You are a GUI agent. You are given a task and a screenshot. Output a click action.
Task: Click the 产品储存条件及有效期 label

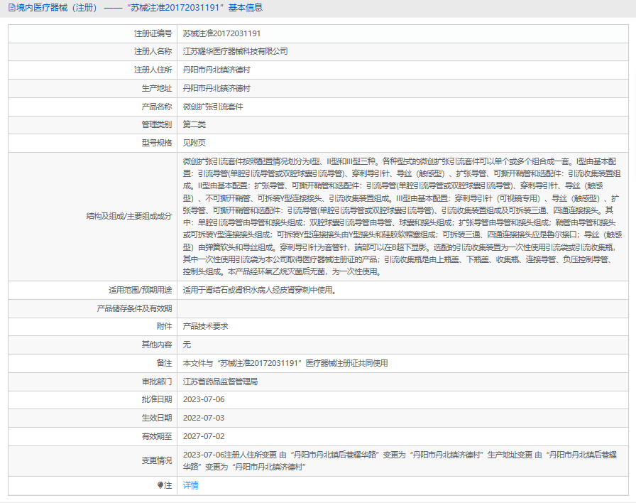tap(134, 308)
